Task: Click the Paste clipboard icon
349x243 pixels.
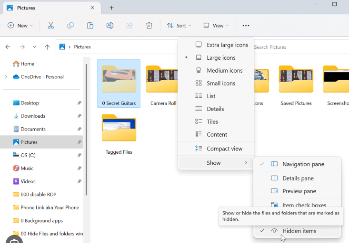Action: click(x=90, y=26)
